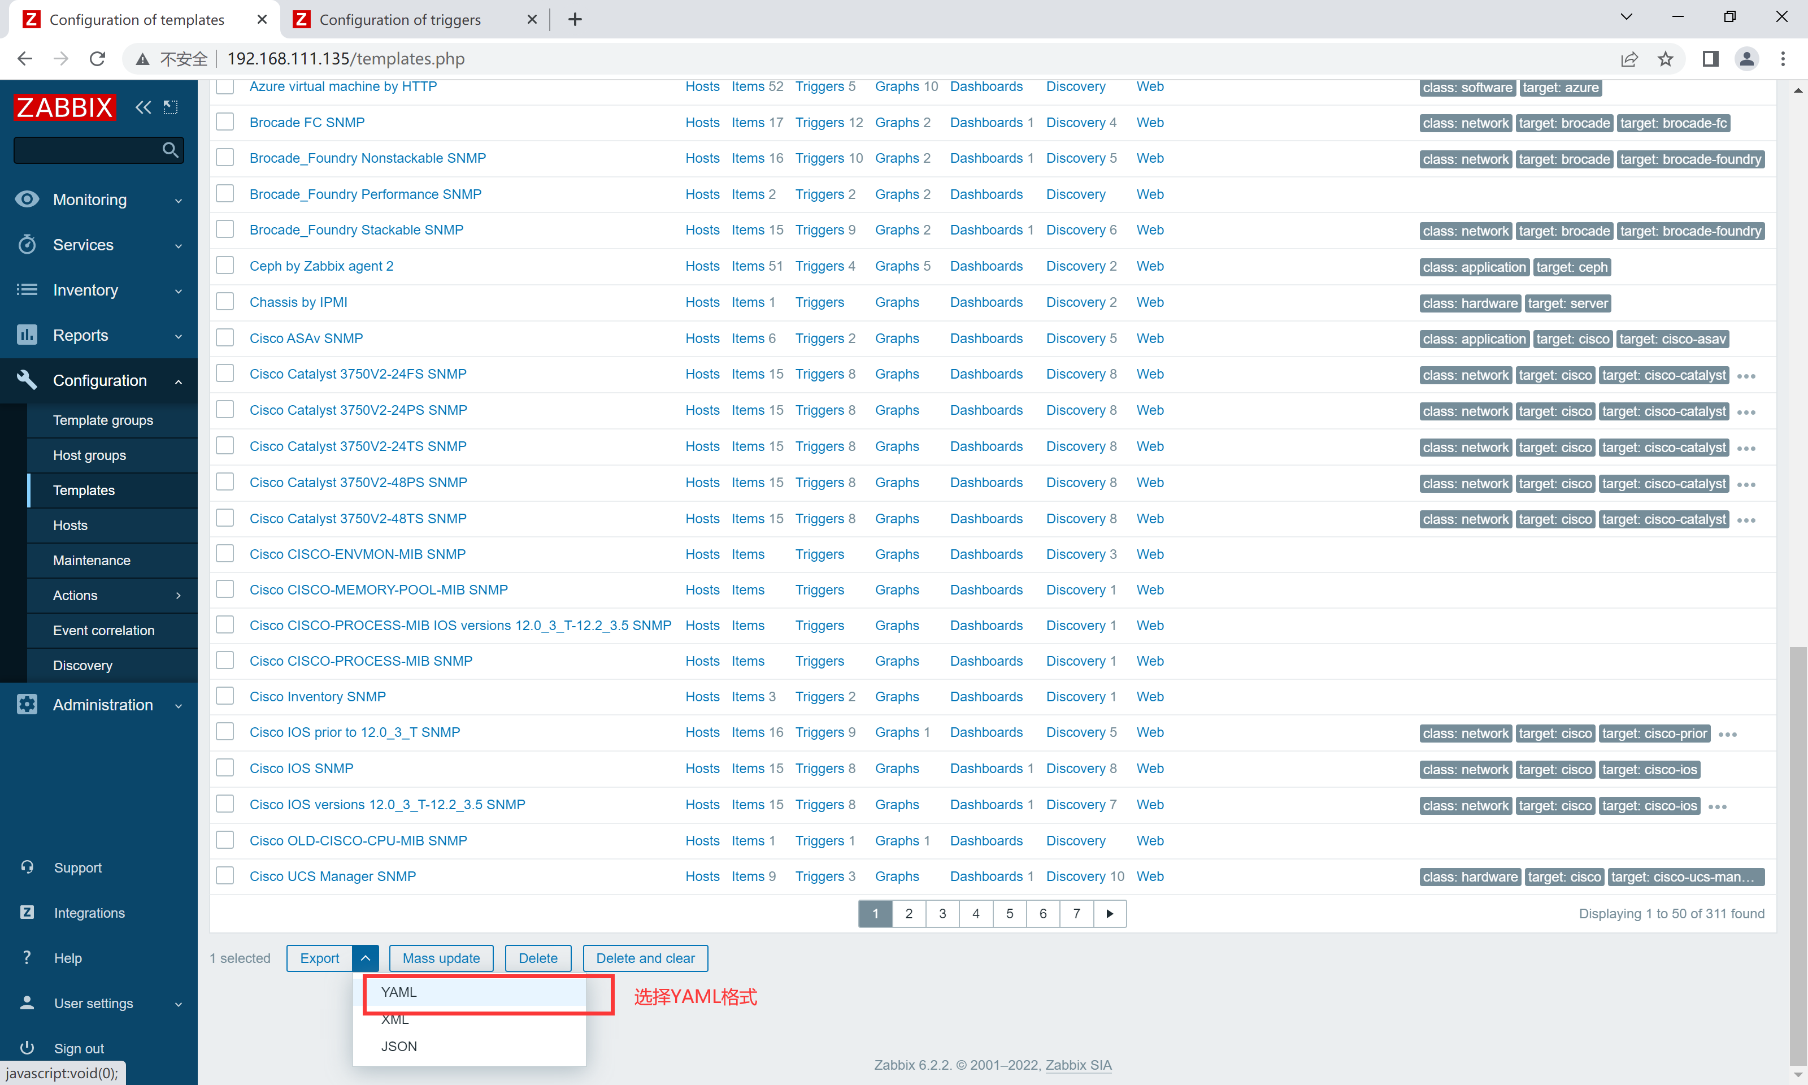The image size is (1808, 1085).
Task: Open the Brocade FC SNMP template link
Action: [x=307, y=122]
